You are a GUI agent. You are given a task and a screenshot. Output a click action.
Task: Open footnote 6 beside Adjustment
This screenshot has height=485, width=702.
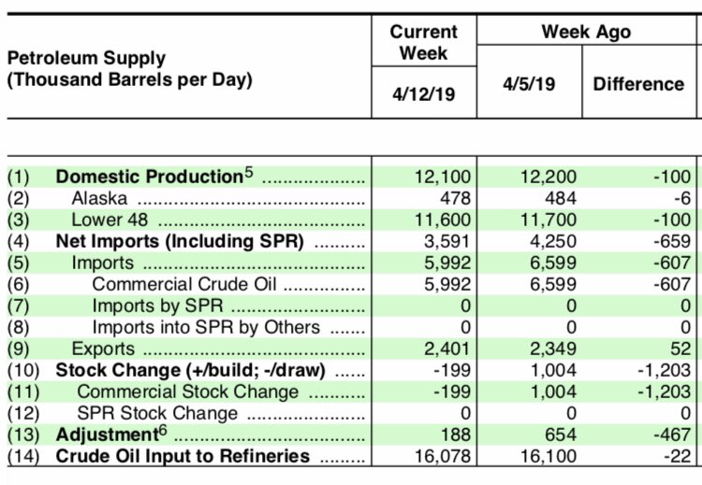(x=159, y=431)
